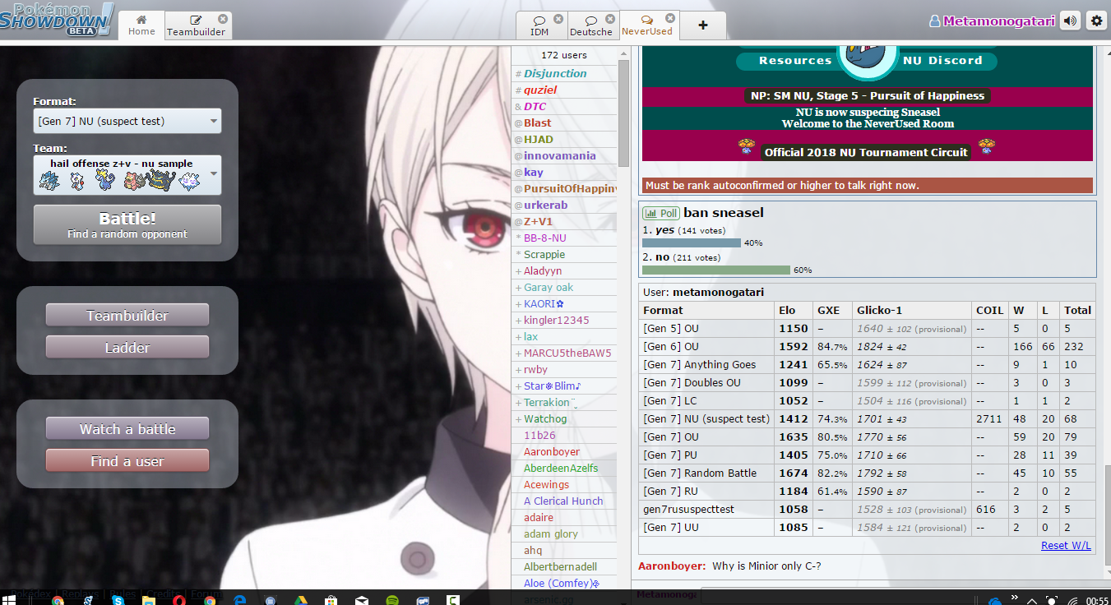Close the IDM chat room tab
This screenshot has width=1111, height=605.
click(558, 19)
